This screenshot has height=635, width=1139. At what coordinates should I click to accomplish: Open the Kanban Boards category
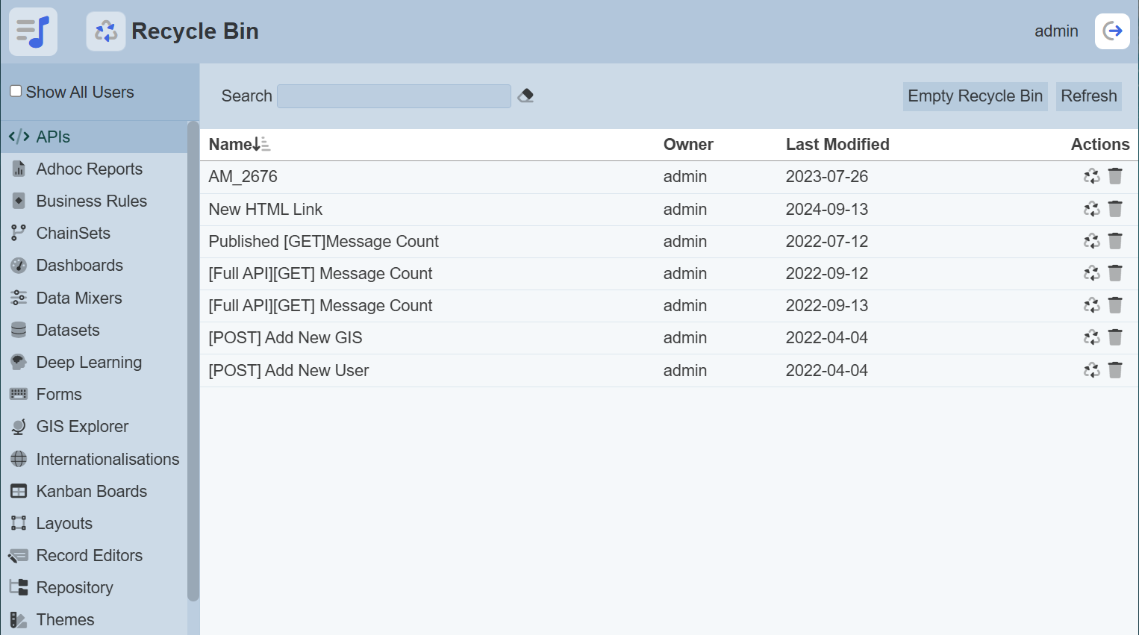click(91, 491)
